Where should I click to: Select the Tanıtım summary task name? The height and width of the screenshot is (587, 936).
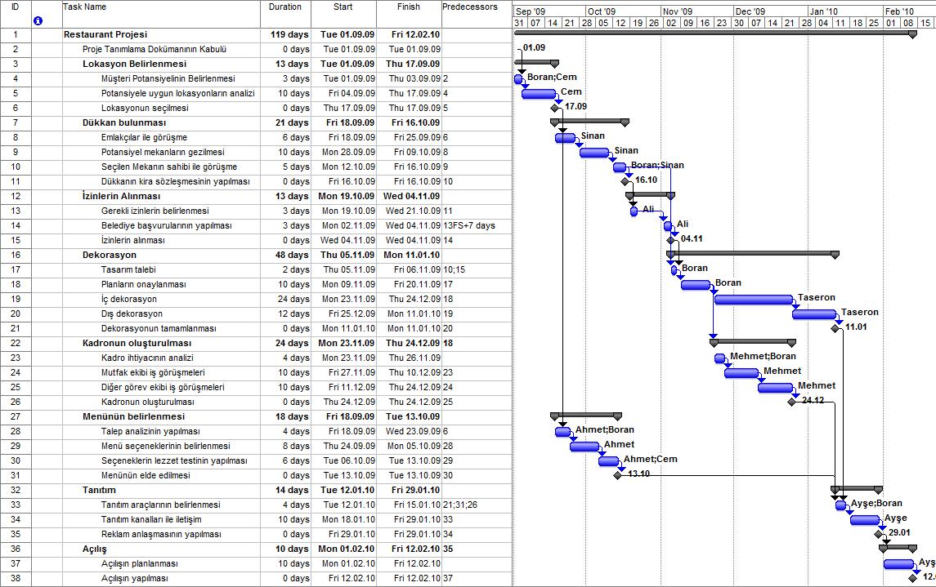99,490
